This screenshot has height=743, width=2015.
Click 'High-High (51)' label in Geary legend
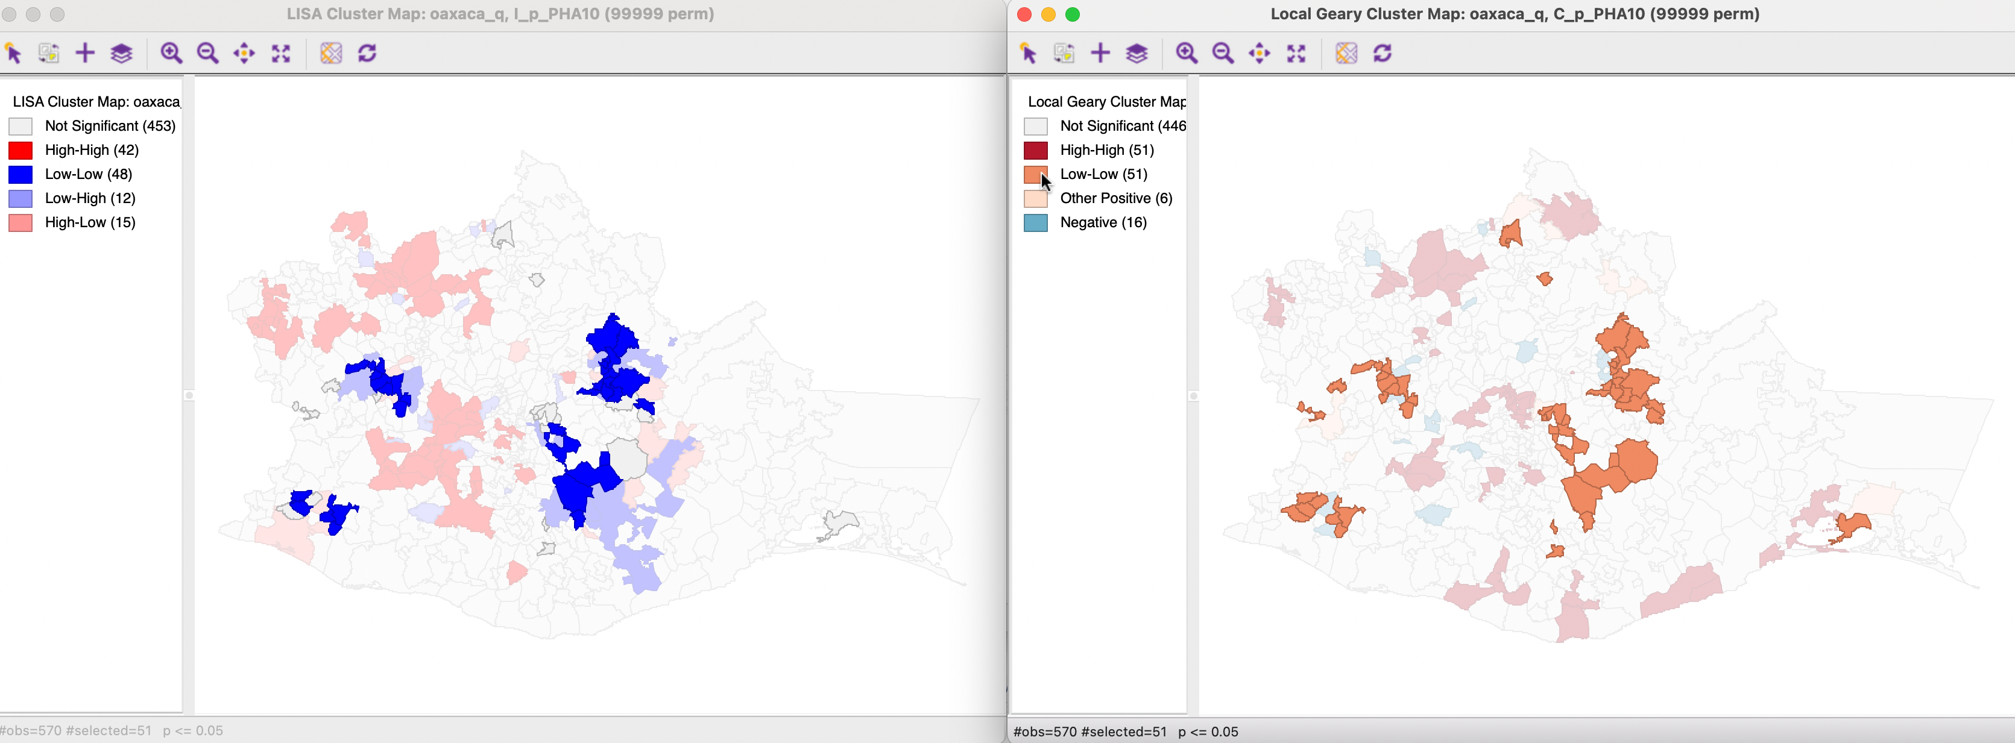pyautogui.click(x=1108, y=150)
